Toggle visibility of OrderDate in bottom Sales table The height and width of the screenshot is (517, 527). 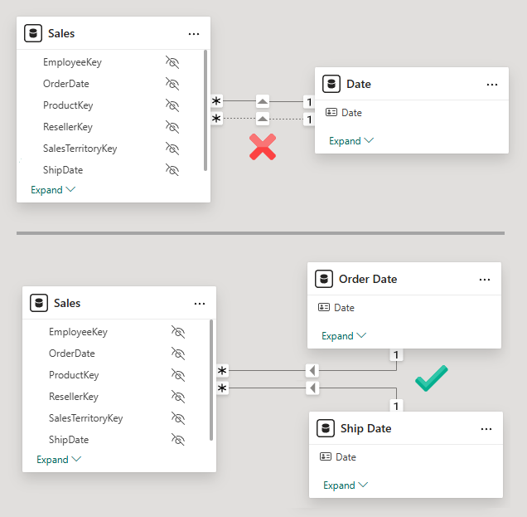click(x=178, y=354)
